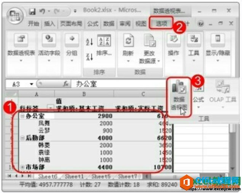This screenshot has height=193, width=242.
Task: Click 更改数据源 button
Action: coord(149,49)
